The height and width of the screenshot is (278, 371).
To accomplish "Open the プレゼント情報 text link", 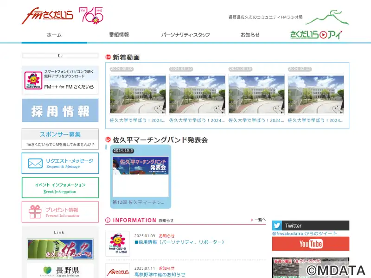I will pos(62,210).
